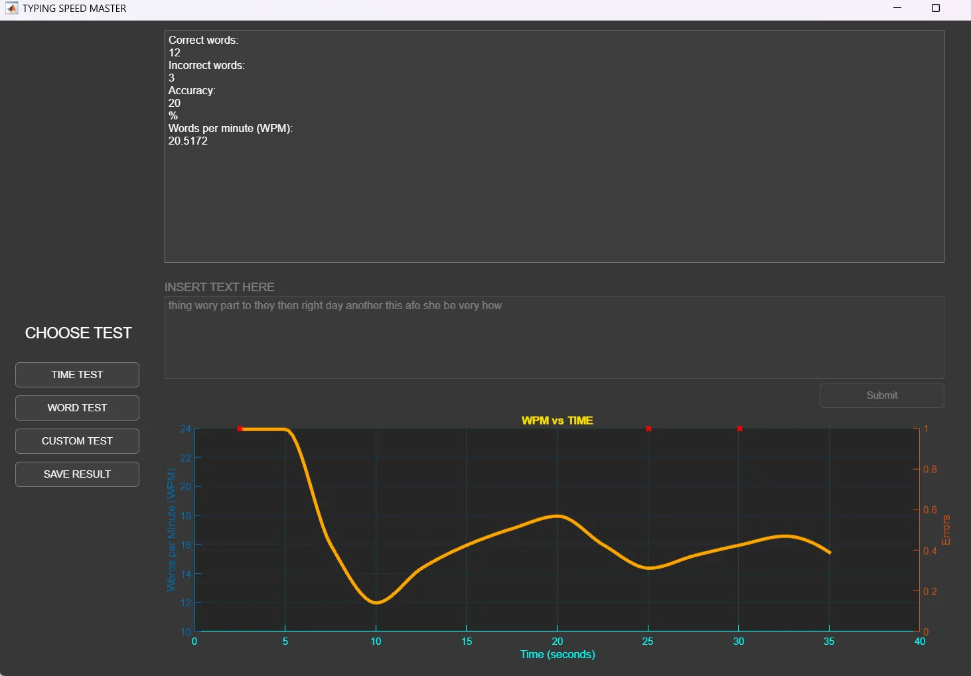This screenshot has width=971, height=676.
Task: Minimize the Typing Speed Master window
Action: (x=897, y=8)
